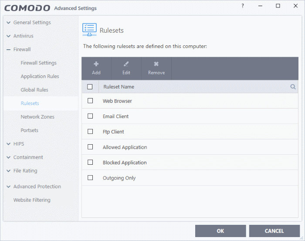Click the Add ruleset plus icon
Viewport: 305px width, 241px height.
click(96, 64)
